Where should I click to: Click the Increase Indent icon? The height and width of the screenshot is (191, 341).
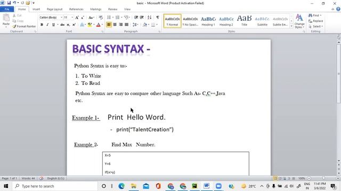[x=142, y=18]
